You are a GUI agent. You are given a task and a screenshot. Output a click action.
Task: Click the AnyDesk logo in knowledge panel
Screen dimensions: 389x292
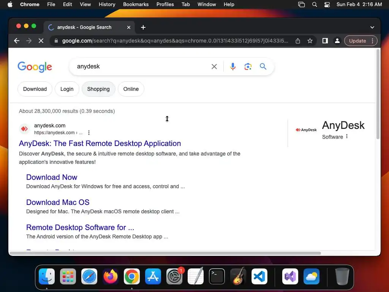pyautogui.click(x=306, y=130)
